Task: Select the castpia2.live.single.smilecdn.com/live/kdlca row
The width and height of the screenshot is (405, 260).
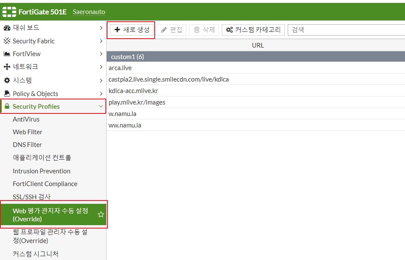Action: (256, 79)
